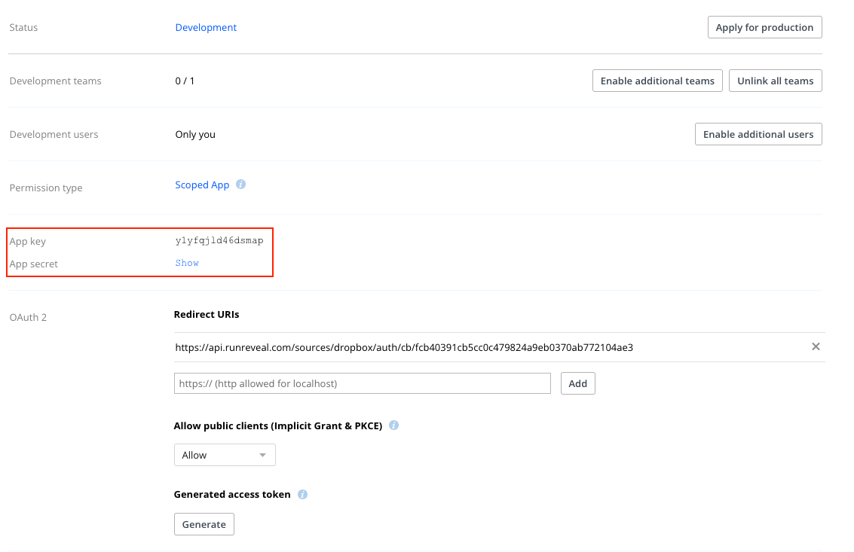
Task: Open the Generated access token info tooltip
Action: tap(302, 494)
